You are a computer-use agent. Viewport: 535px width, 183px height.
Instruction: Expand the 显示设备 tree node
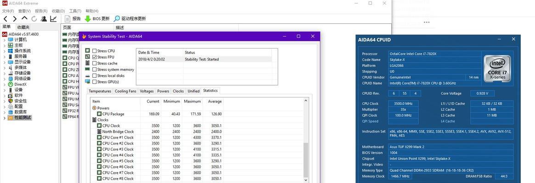[5, 62]
